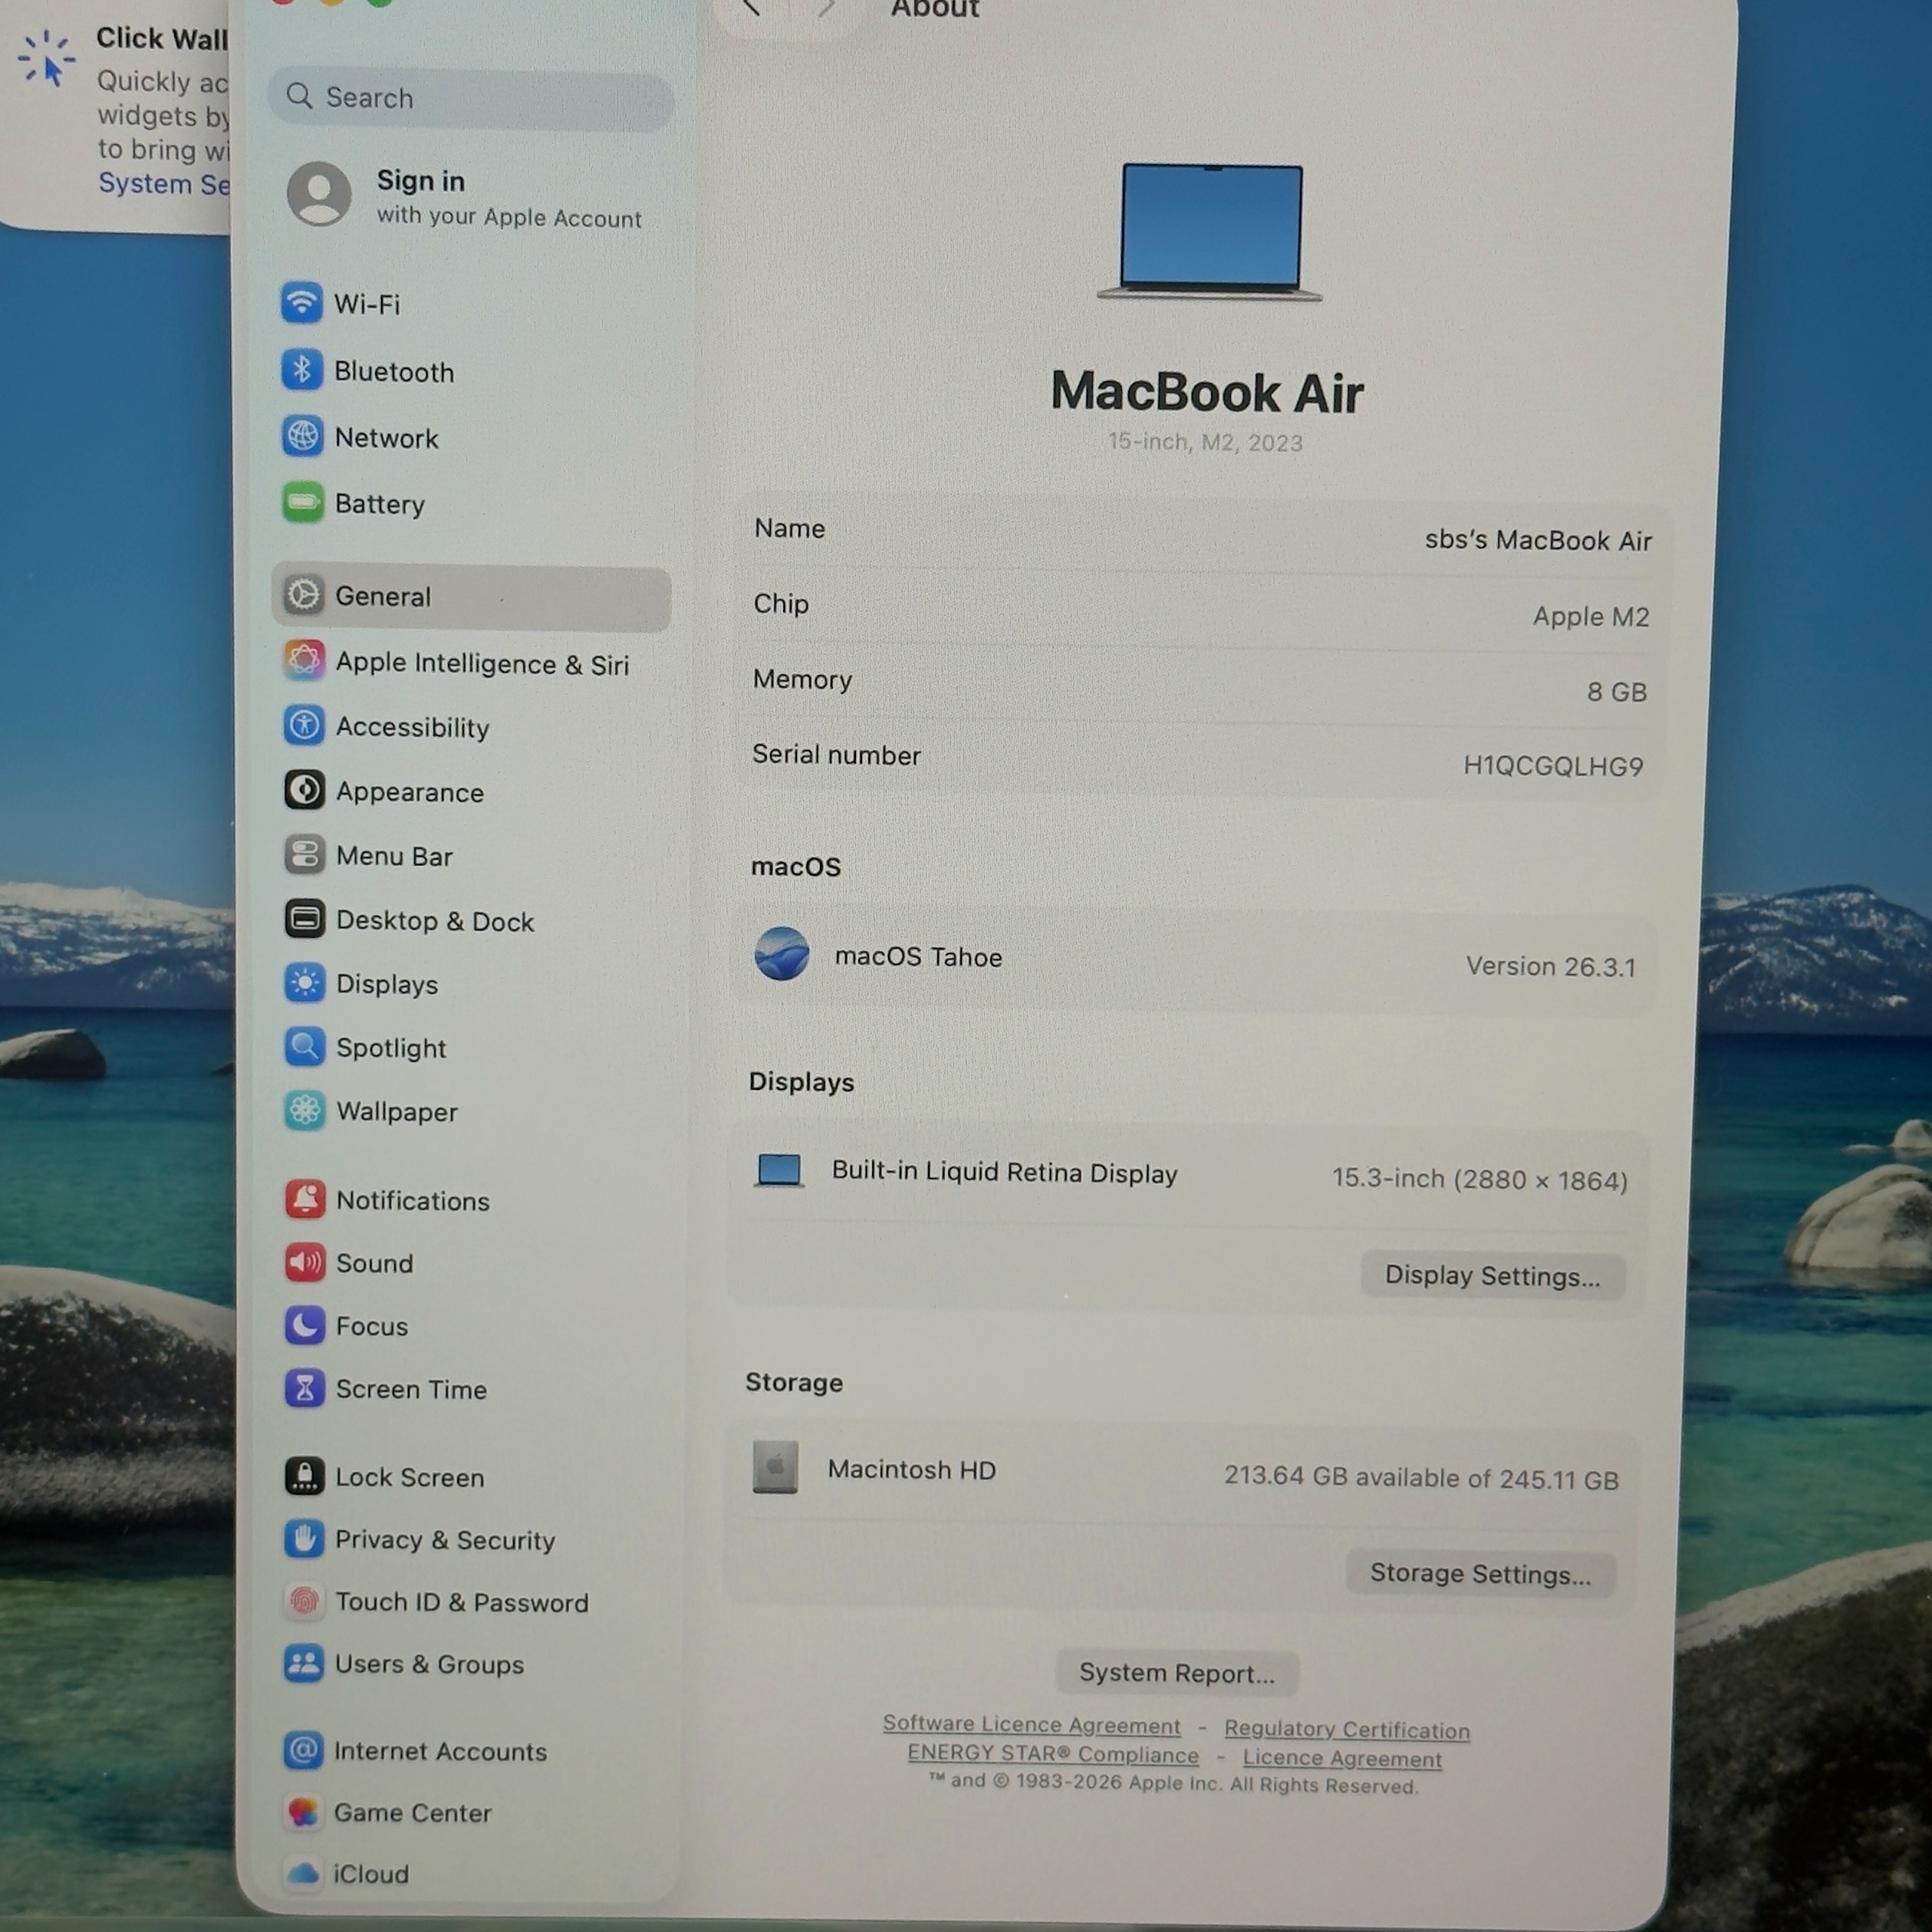The width and height of the screenshot is (1932, 1932).
Task: Open the Focus settings pane
Action: (470, 1327)
